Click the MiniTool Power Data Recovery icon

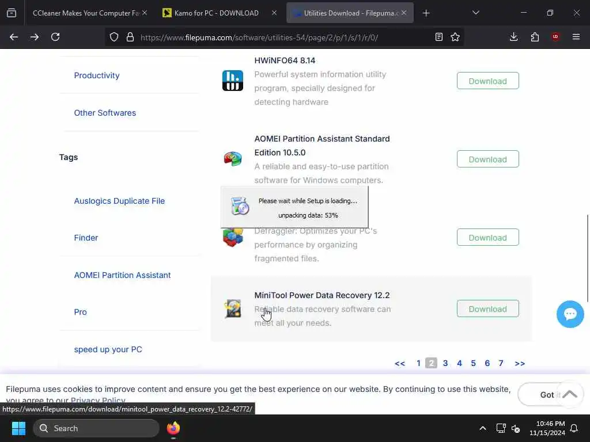(x=233, y=308)
